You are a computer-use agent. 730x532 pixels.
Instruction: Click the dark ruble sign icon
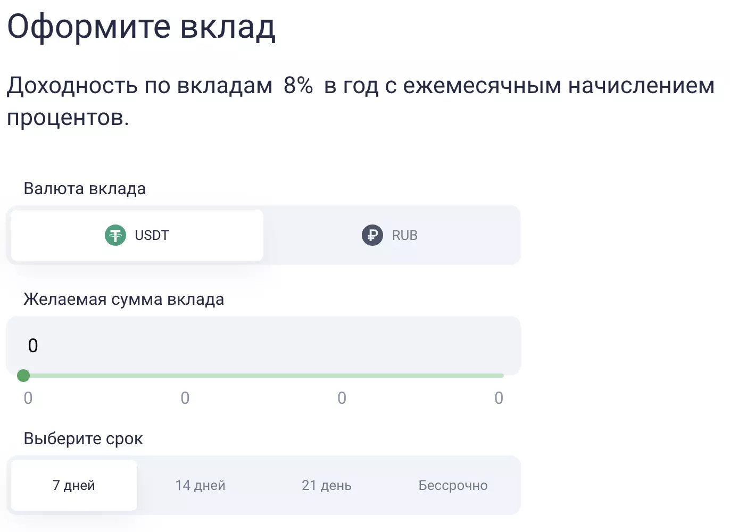(372, 235)
